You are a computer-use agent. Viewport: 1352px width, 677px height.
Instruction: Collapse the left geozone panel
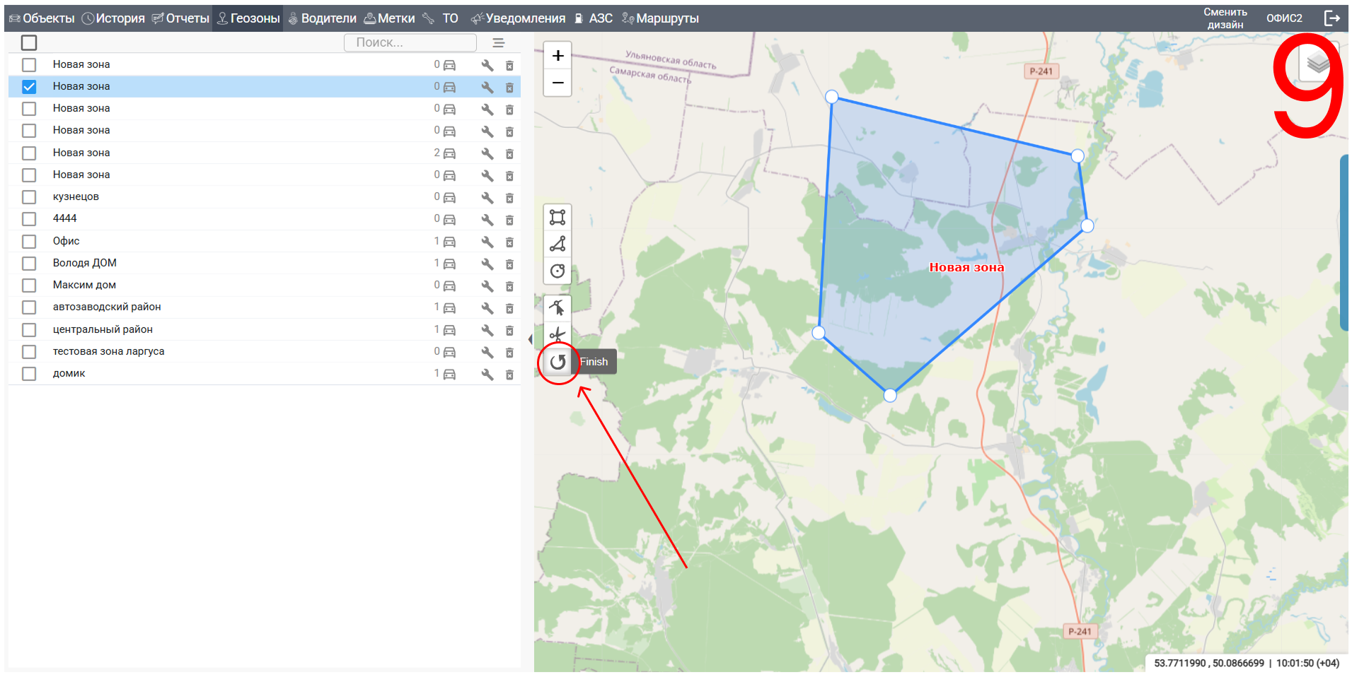click(x=530, y=339)
